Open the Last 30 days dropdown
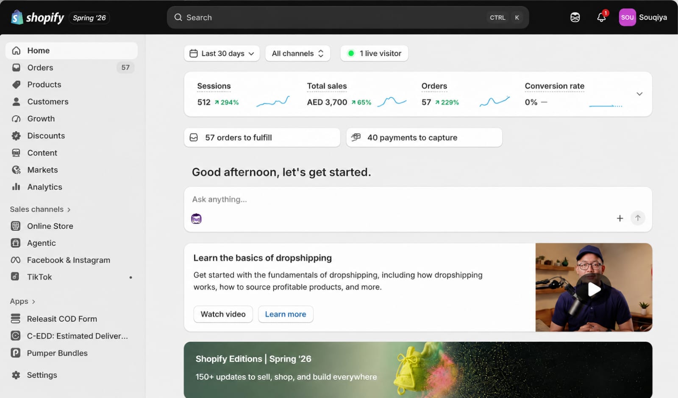This screenshot has width=678, height=398. point(222,53)
